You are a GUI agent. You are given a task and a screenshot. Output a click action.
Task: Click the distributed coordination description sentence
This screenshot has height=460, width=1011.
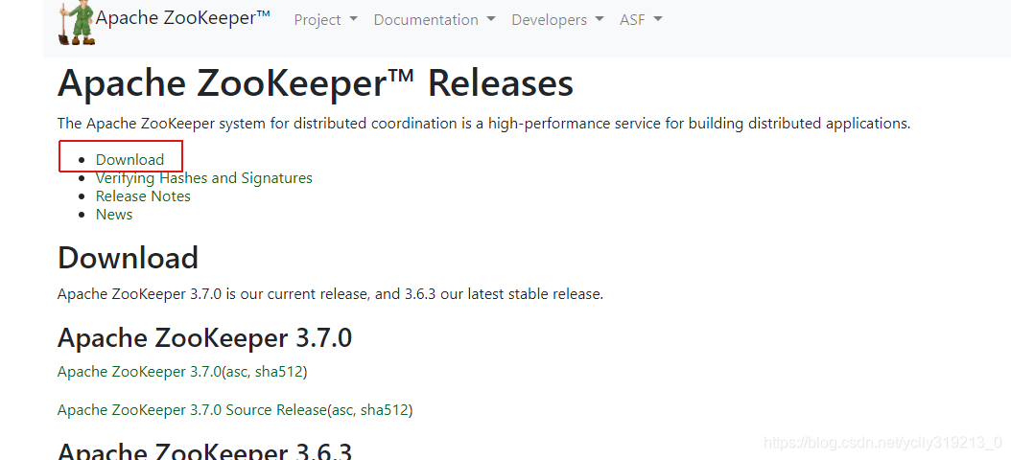click(x=483, y=124)
